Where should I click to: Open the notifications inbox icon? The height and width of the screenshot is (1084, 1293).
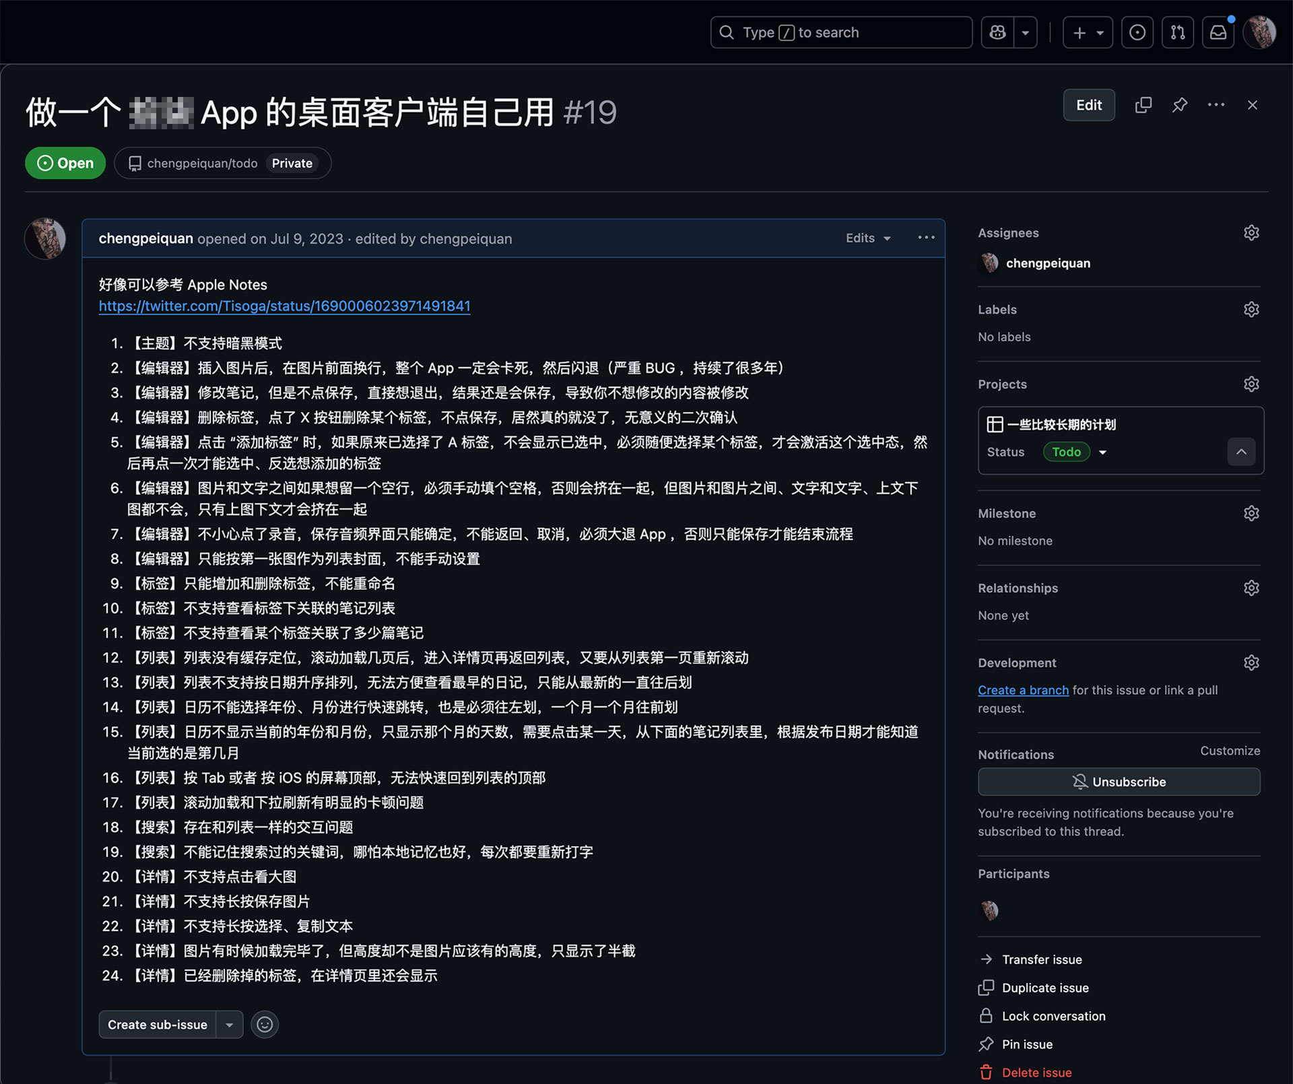pos(1218,32)
